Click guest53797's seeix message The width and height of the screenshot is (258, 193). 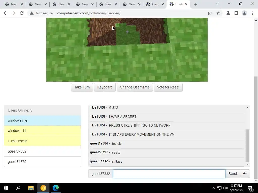pos(116,153)
